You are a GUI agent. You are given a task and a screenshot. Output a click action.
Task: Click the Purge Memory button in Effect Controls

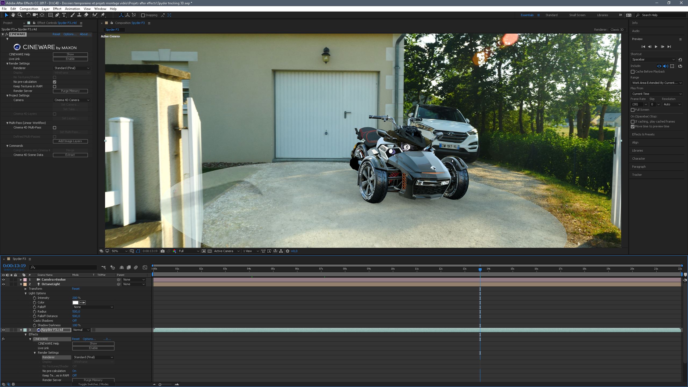point(70,91)
